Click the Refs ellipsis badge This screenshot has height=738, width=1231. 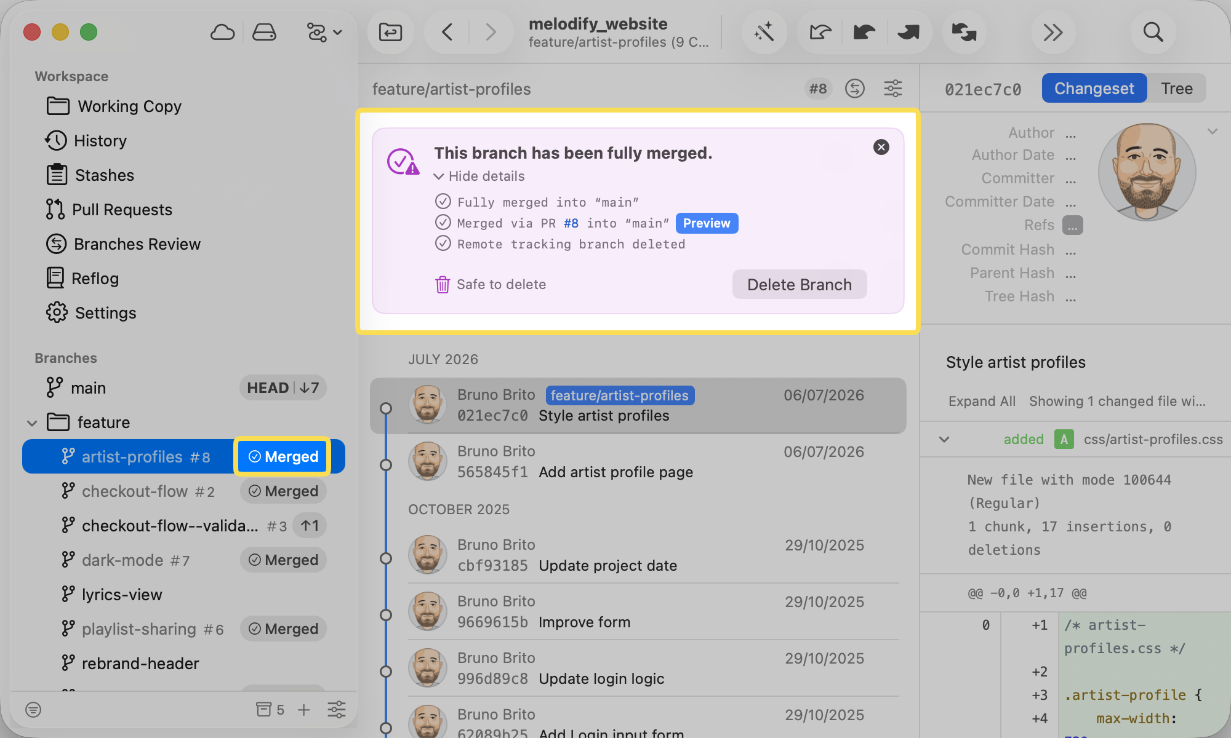[1072, 226]
